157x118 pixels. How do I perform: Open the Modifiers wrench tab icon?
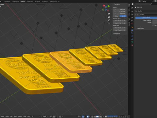point(132,30)
